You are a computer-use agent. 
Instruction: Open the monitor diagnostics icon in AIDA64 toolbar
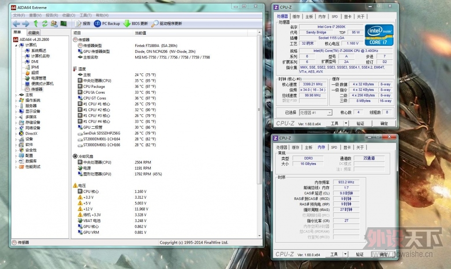[x=63, y=24]
